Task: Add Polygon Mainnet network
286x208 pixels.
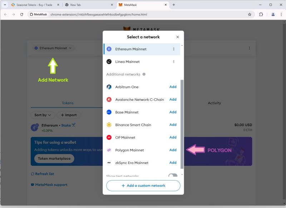Action: 173,150
